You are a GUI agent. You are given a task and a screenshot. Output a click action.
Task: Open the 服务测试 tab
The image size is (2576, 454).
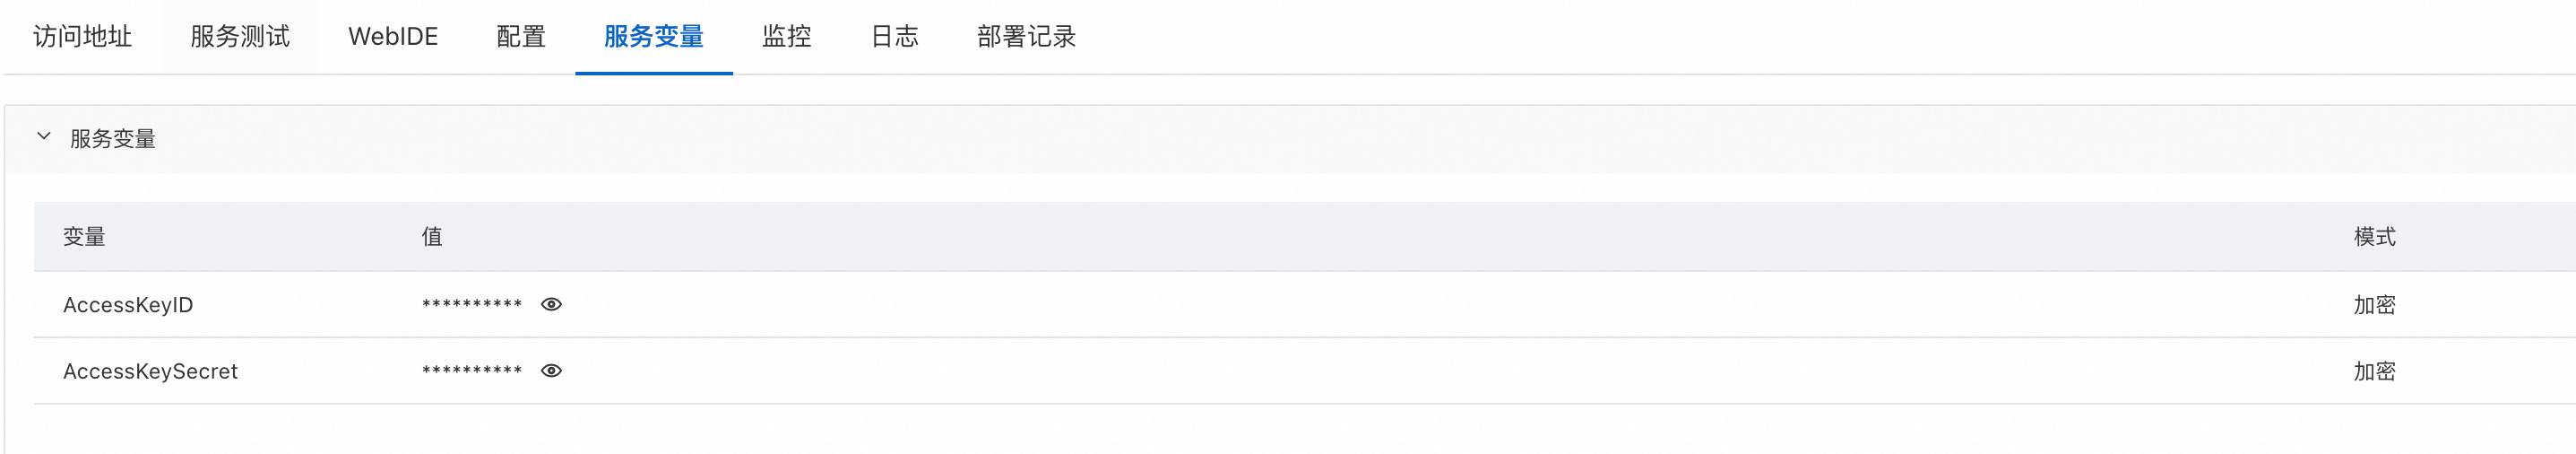240,37
